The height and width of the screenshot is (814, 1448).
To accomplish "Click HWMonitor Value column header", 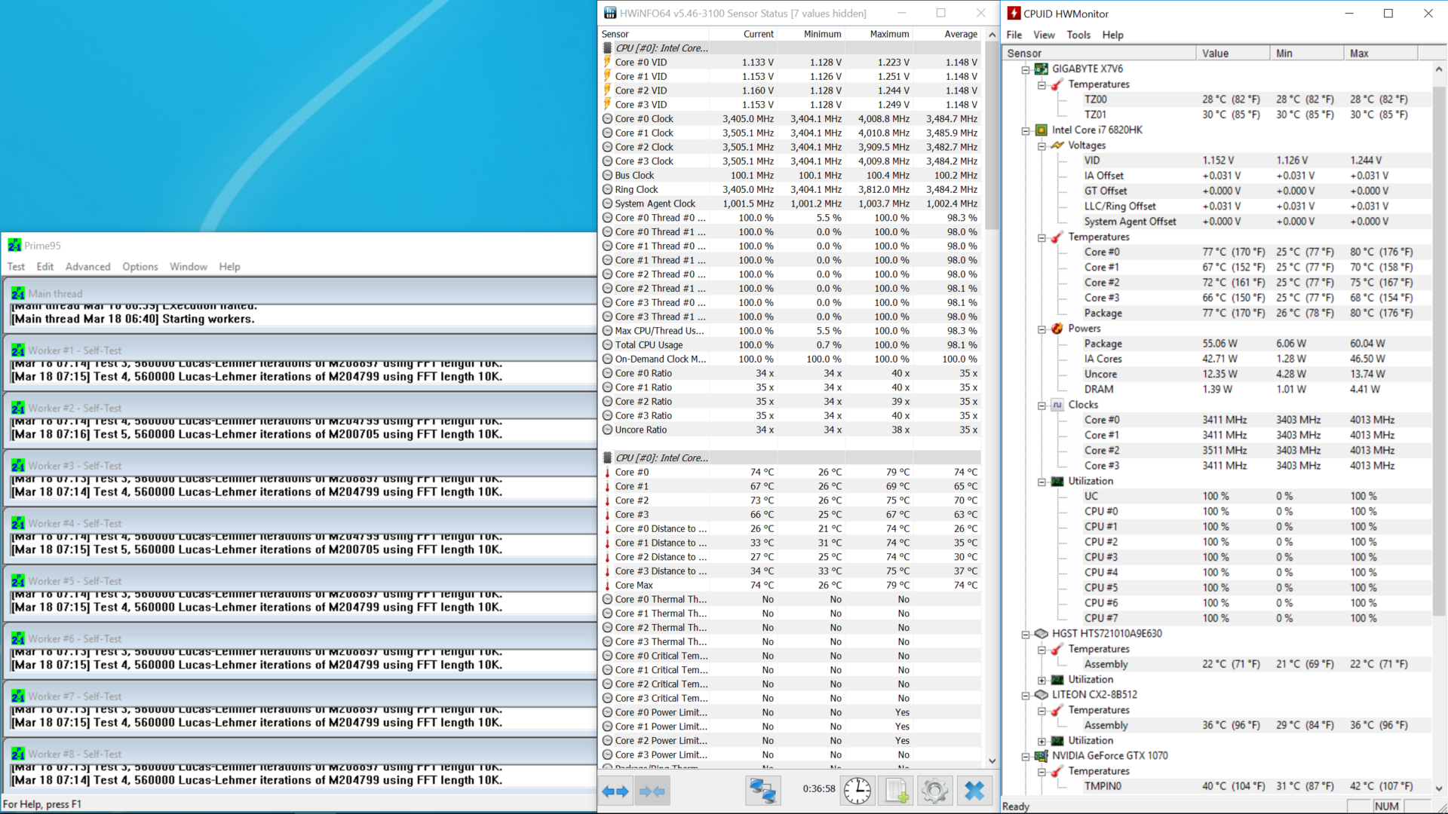I will pyautogui.click(x=1233, y=53).
